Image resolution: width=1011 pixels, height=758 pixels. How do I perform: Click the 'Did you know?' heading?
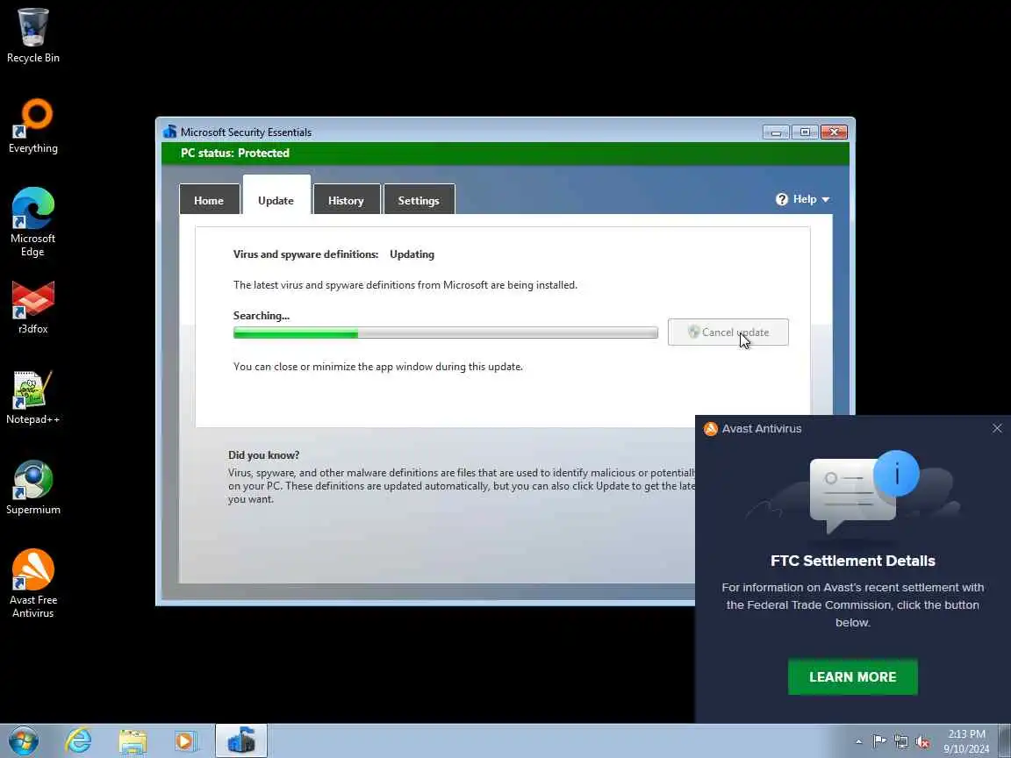[x=263, y=455]
